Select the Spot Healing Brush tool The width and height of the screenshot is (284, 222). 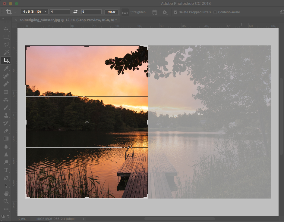click(6, 76)
